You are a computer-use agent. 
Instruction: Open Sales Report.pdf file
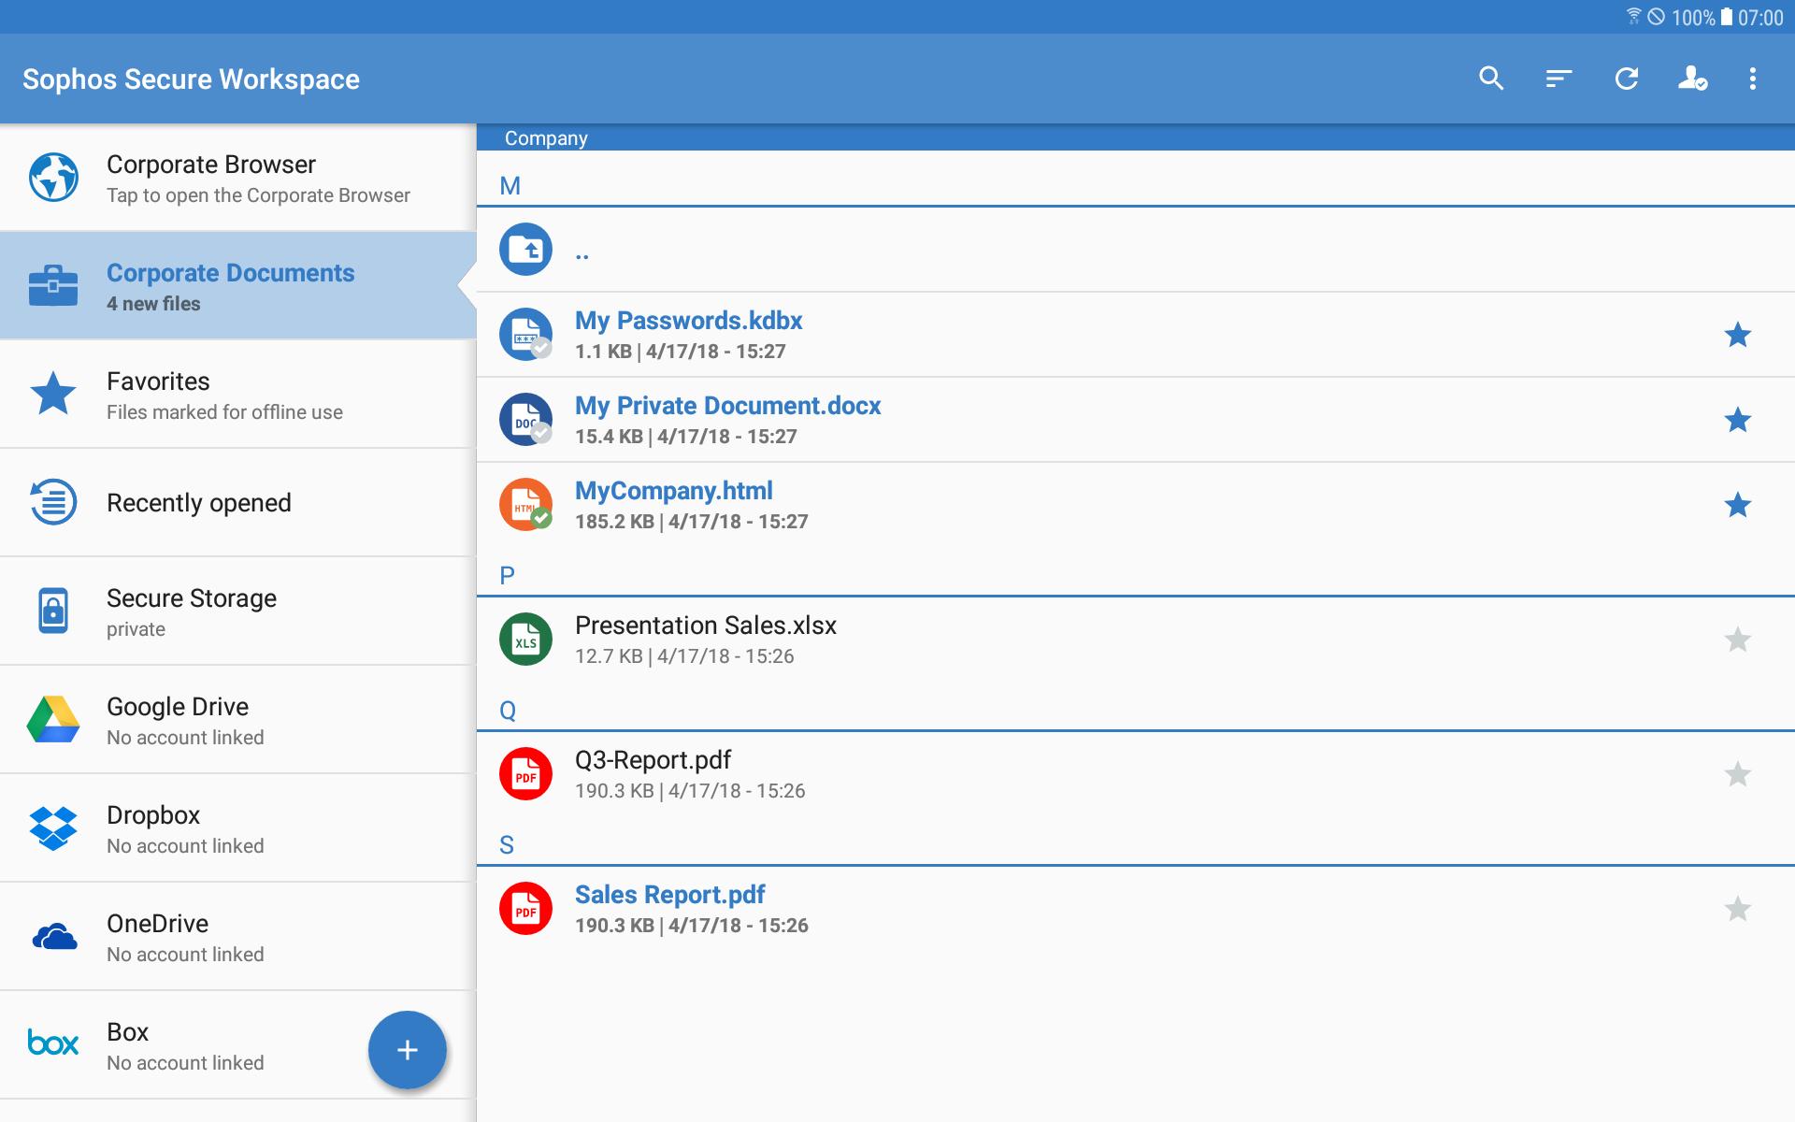[x=1136, y=909]
